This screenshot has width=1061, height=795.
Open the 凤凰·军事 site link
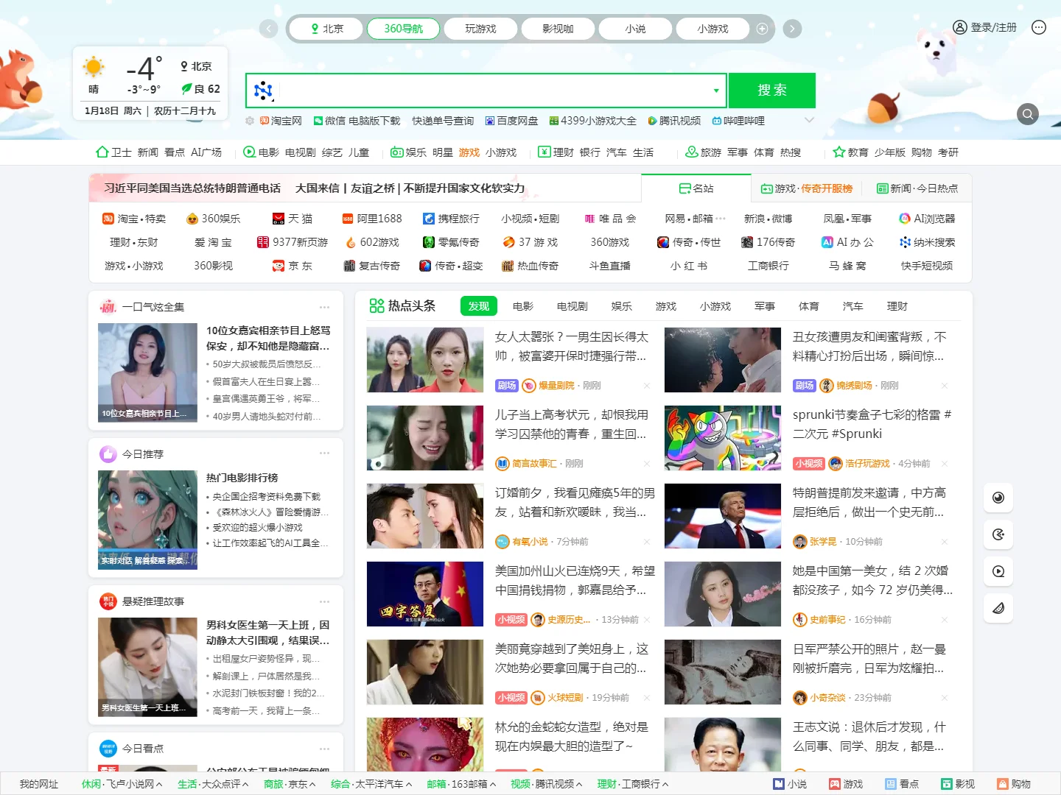(847, 219)
